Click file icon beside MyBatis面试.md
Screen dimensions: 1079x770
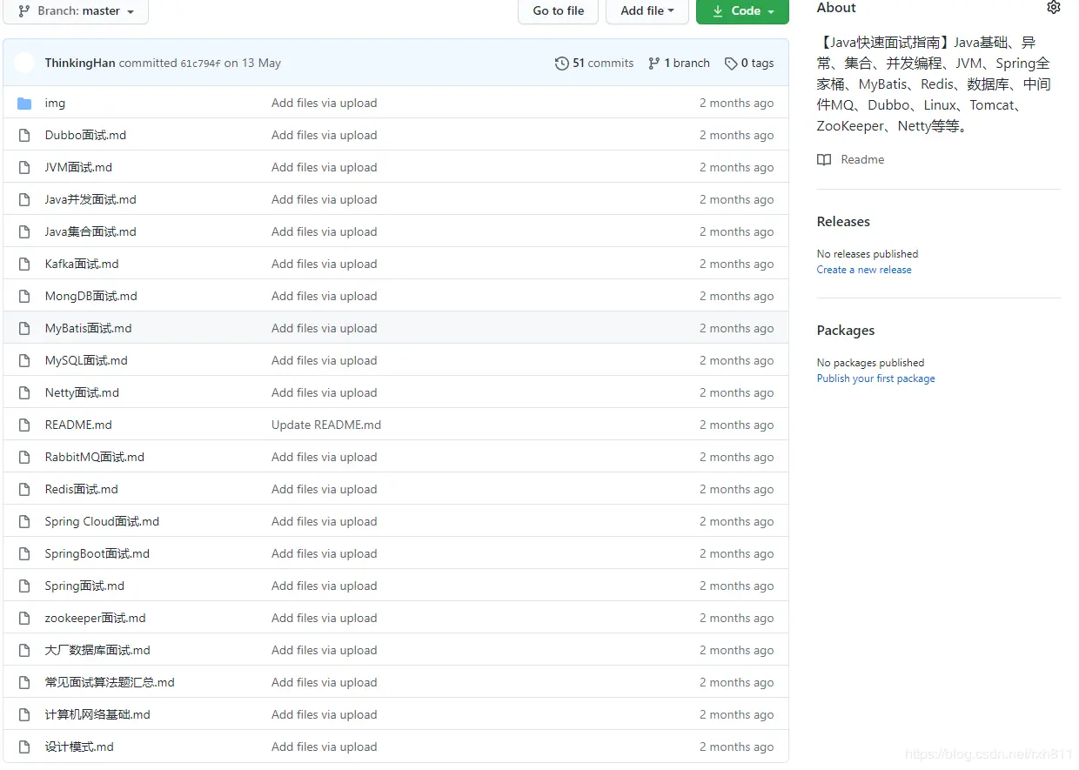click(x=24, y=329)
